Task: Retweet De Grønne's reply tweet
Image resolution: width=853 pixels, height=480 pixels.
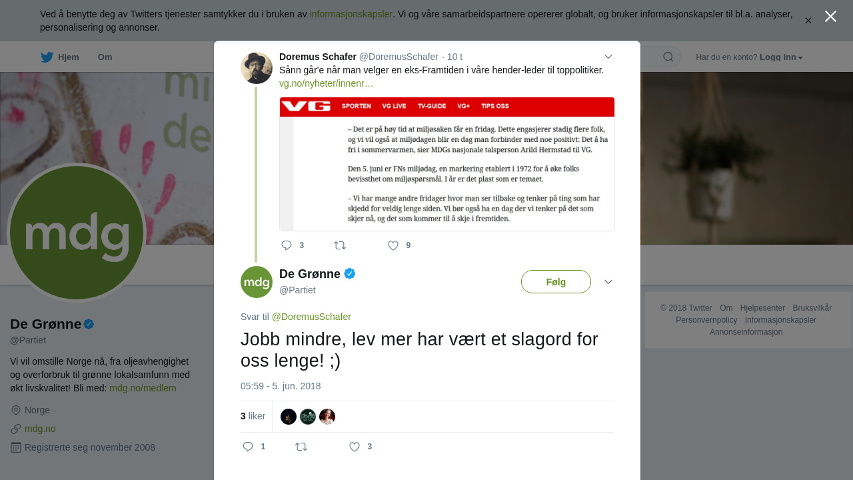Action: pos(301,447)
